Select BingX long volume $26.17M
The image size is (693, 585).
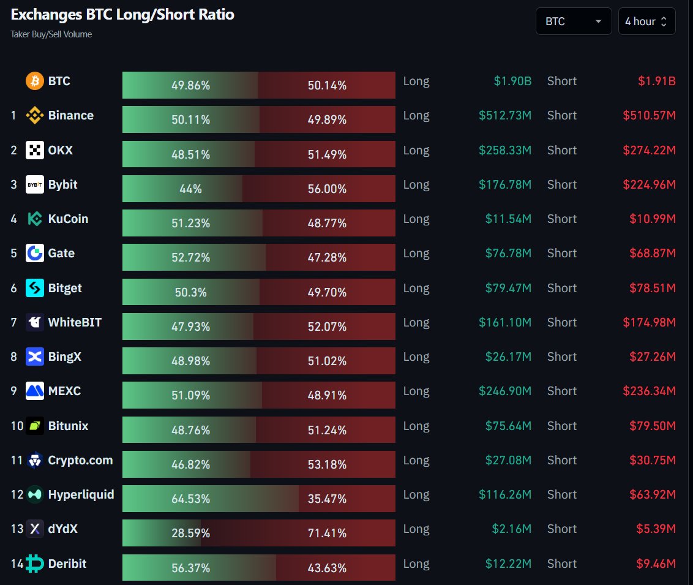[508, 357]
